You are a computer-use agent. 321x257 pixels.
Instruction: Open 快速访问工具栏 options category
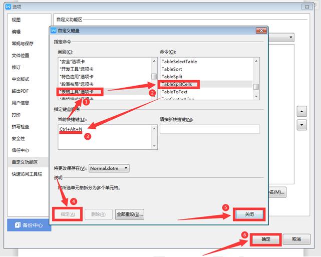pyautogui.click(x=27, y=174)
